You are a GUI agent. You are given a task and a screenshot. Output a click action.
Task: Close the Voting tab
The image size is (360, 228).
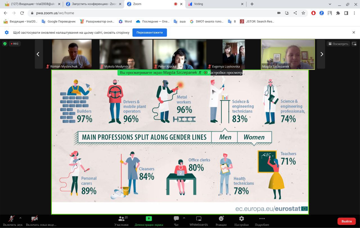(x=242, y=4)
